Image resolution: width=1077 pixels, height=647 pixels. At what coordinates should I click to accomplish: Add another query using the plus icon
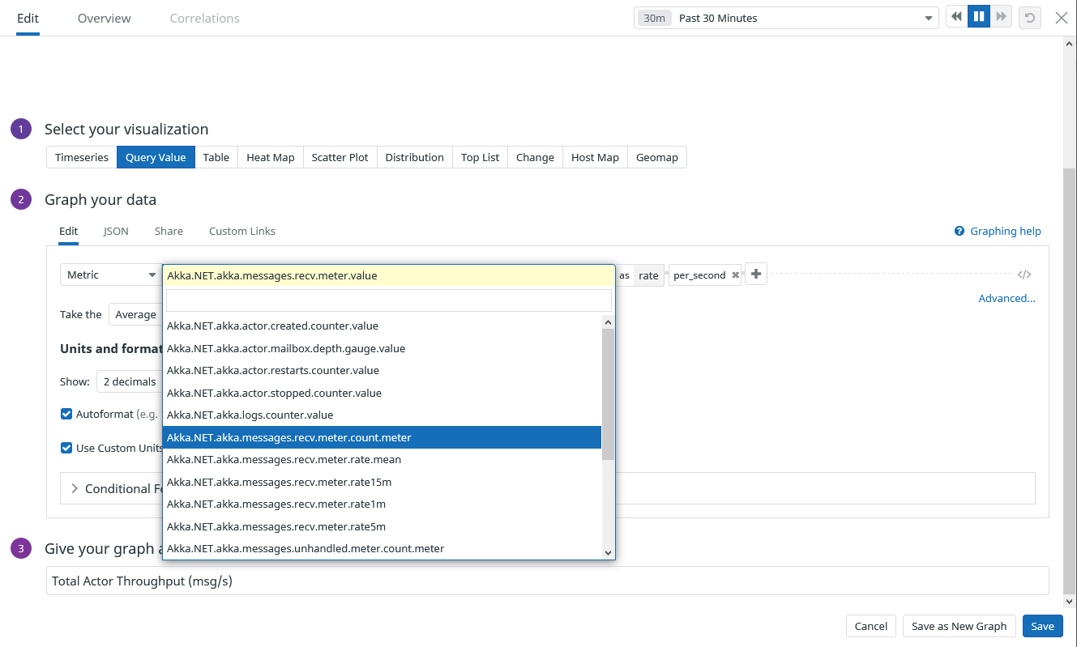(x=755, y=273)
